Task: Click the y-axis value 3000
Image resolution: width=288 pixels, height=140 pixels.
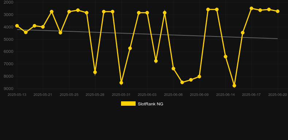Action: point(8,15)
